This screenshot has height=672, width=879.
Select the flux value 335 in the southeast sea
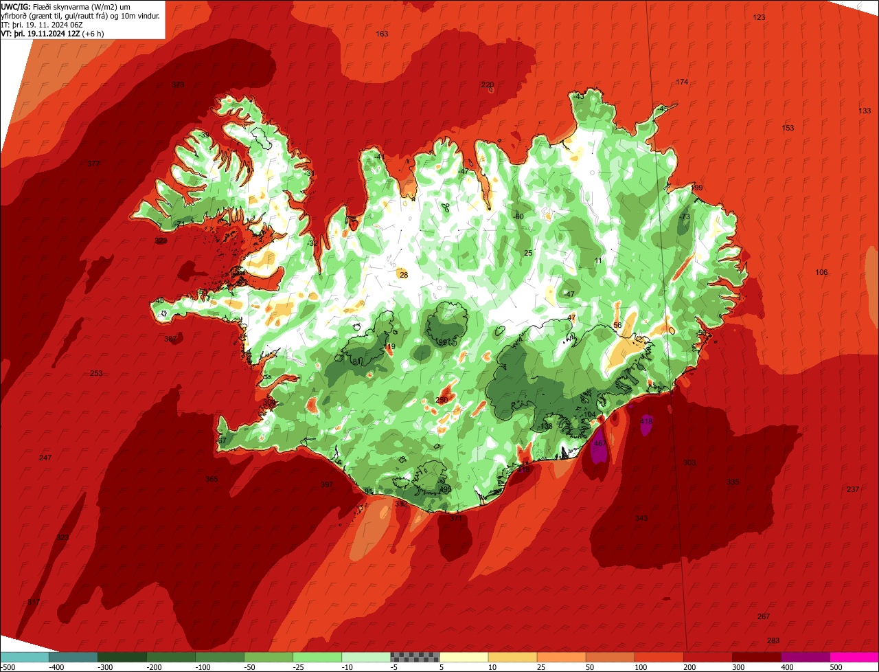point(733,482)
